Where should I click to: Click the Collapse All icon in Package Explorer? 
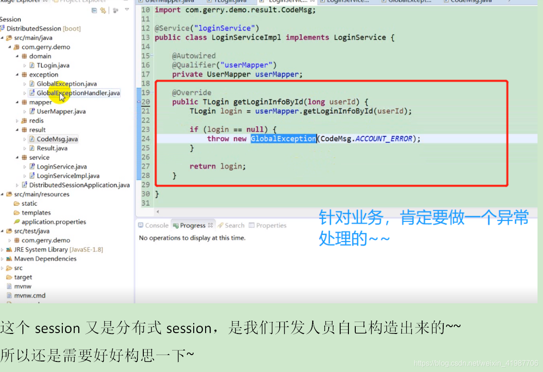(x=94, y=11)
